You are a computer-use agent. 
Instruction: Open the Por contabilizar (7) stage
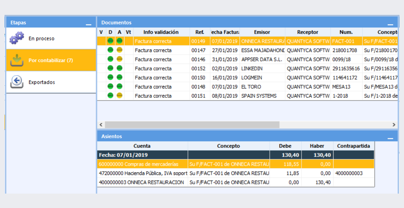51,60
